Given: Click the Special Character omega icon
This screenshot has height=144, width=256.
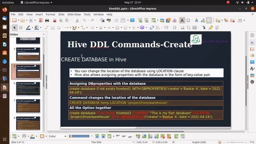Looking at the screenshot, I should pos(188,20).
